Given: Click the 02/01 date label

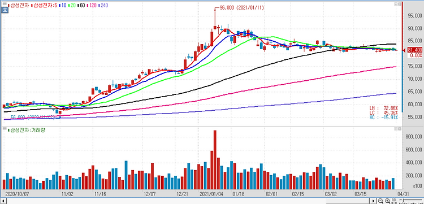Looking at the screenshot, I should coord(271,194).
